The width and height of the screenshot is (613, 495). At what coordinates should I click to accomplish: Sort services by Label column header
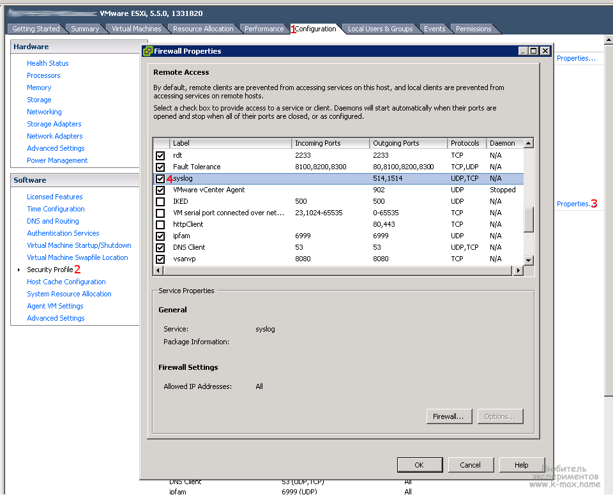coord(231,143)
